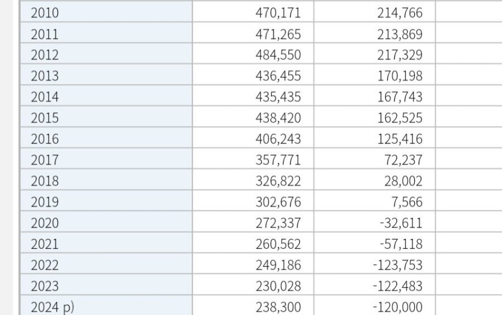Select the 406,243 value in 2016 row
Screen dimensions: 502x315
click(253, 137)
